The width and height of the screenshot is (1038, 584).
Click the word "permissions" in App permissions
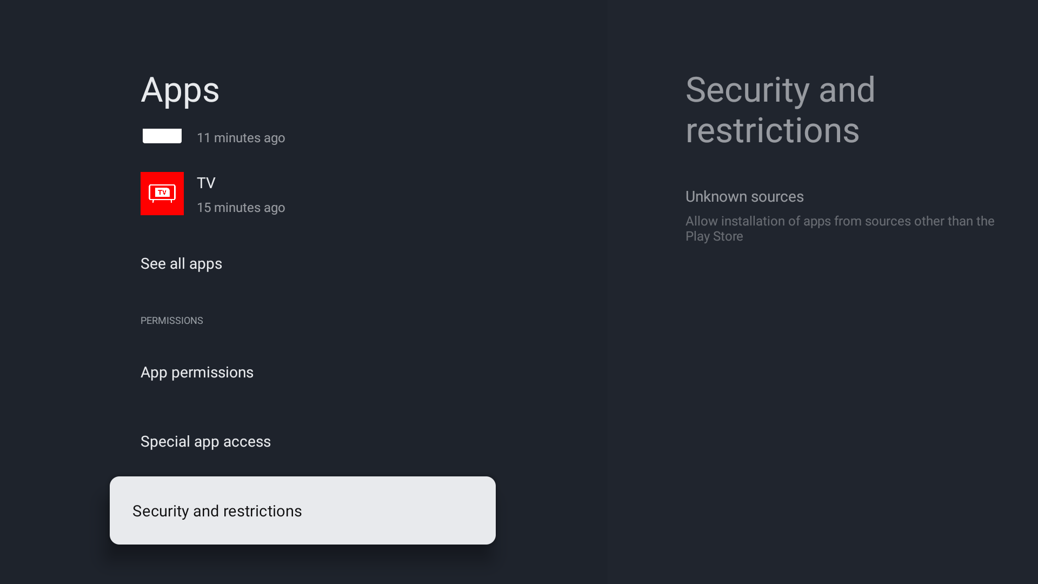(x=212, y=373)
